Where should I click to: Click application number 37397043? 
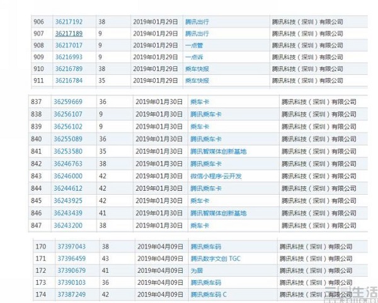pos(71,246)
